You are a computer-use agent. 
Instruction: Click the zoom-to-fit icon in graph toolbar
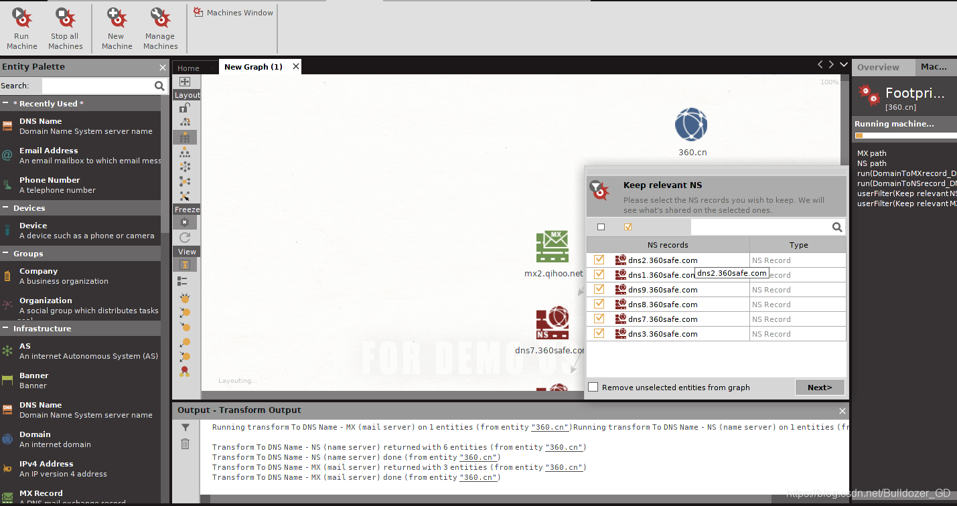(x=185, y=82)
